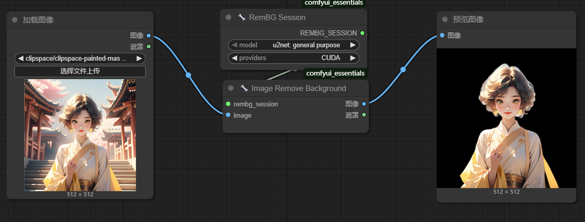The width and height of the screenshot is (585, 222).
Task: Click the rembg_session input port
Action: pyautogui.click(x=228, y=104)
